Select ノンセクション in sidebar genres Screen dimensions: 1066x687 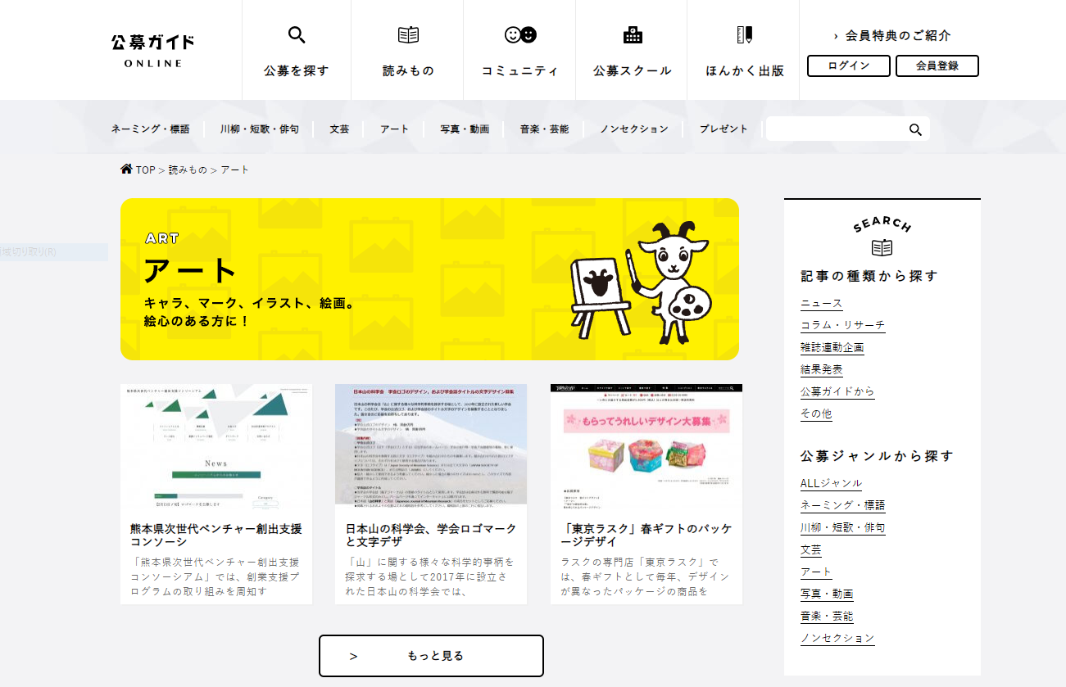pos(837,638)
